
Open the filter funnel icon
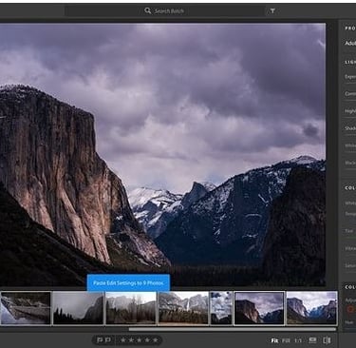[272, 11]
